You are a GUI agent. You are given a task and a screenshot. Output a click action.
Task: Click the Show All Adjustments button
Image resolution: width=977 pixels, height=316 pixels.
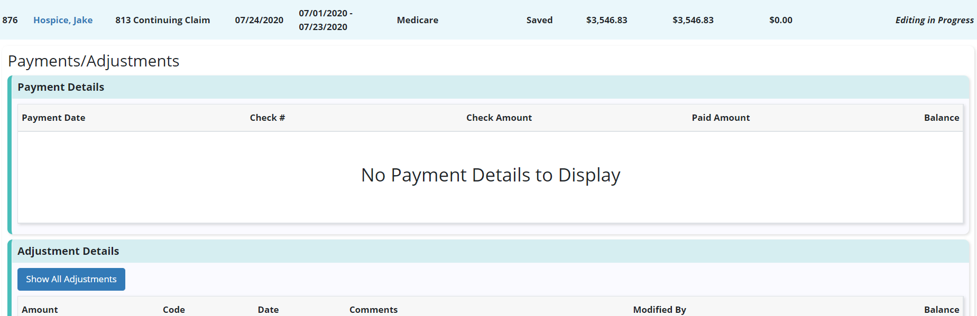click(71, 279)
